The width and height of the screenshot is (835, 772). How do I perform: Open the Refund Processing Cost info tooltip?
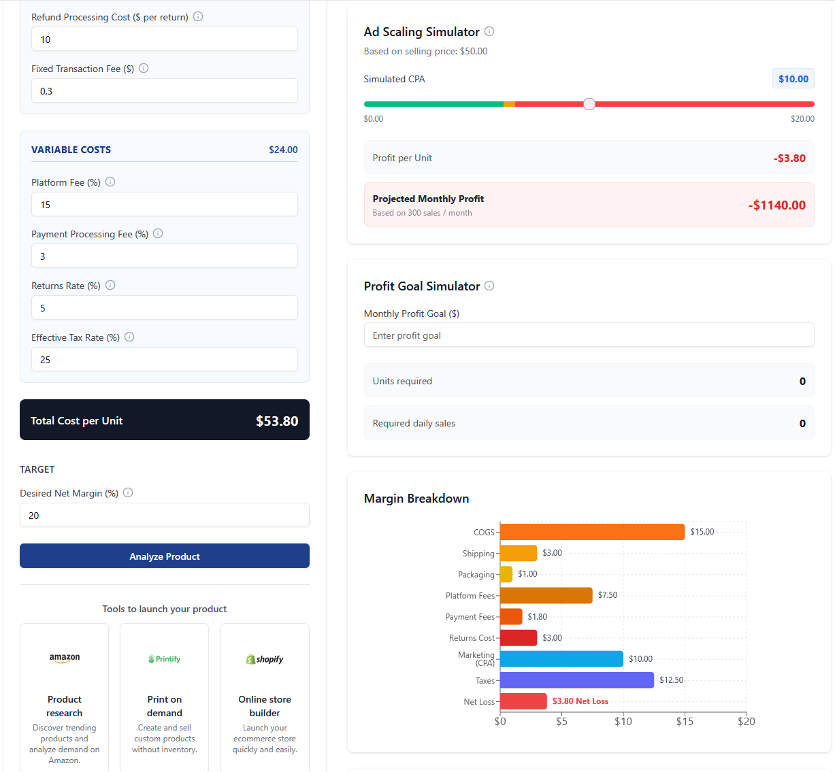click(x=197, y=16)
